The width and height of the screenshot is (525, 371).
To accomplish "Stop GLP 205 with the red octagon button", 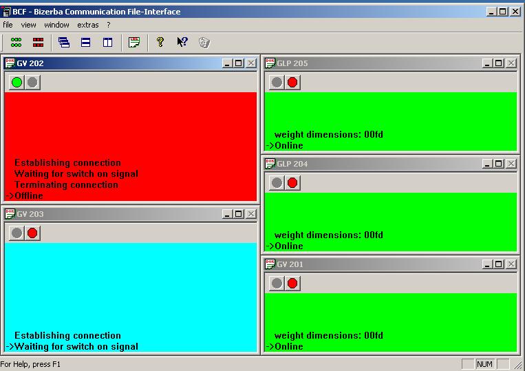I will coord(292,83).
